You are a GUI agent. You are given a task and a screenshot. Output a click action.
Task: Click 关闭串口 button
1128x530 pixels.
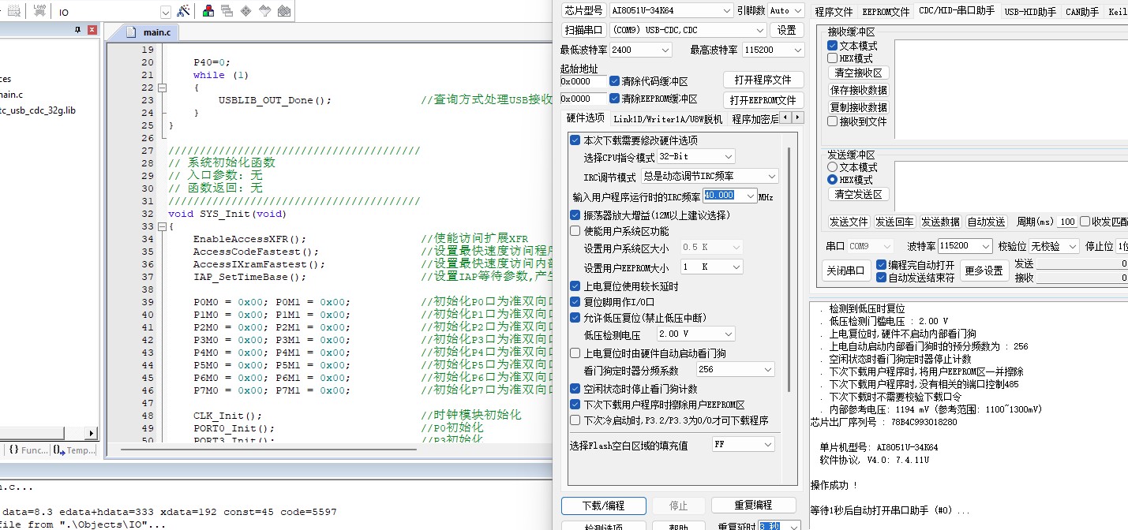pos(846,270)
